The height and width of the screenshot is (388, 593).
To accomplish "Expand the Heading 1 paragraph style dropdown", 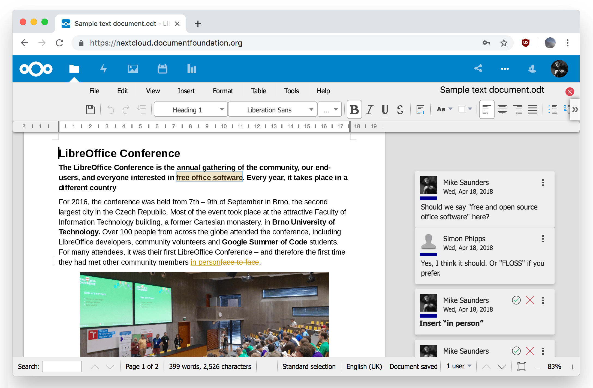I will [222, 110].
